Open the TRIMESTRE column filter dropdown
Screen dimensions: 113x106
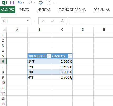[x=49, y=56]
